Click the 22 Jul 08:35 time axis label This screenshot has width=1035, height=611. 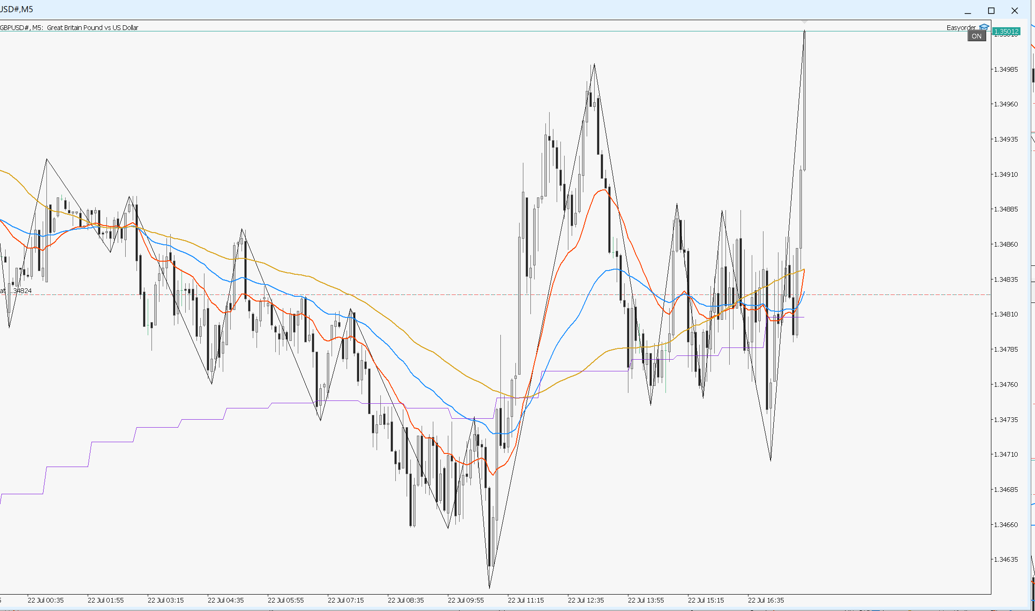point(405,600)
